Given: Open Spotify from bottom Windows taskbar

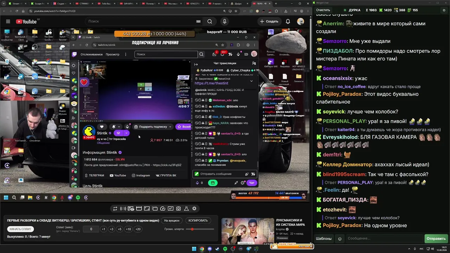Looking at the screenshot, I should pos(225,249).
